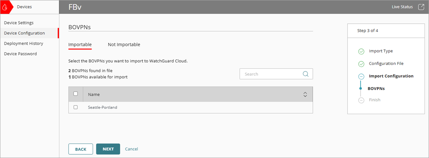The height and width of the screenshot is (158, 429).
Task: Check the Seattle-Portland checkbox
Action: pos(76,107)
